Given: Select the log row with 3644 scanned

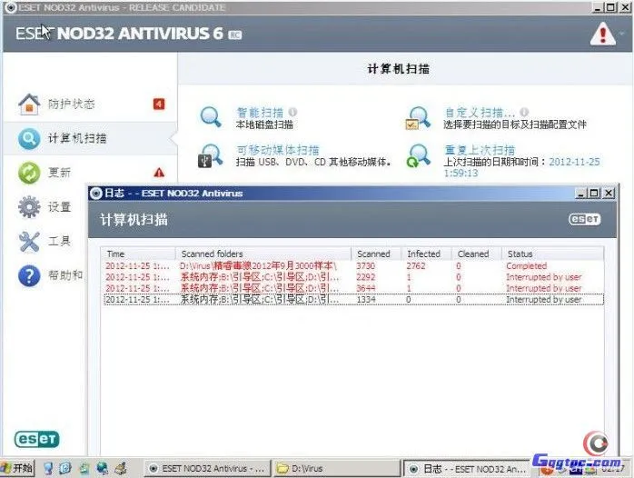Looking at the screenshot, I should (353, 288).
